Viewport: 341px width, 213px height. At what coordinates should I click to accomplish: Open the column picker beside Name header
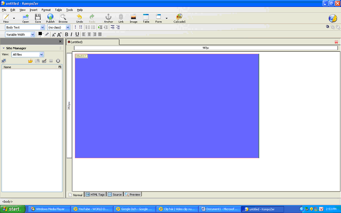(60, 67)
